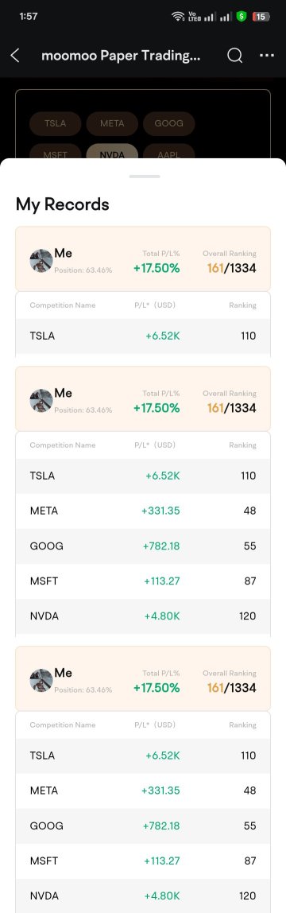Tap the green shield status icon
The height and width of the screenshot is (913, 286).
(242, 16)
